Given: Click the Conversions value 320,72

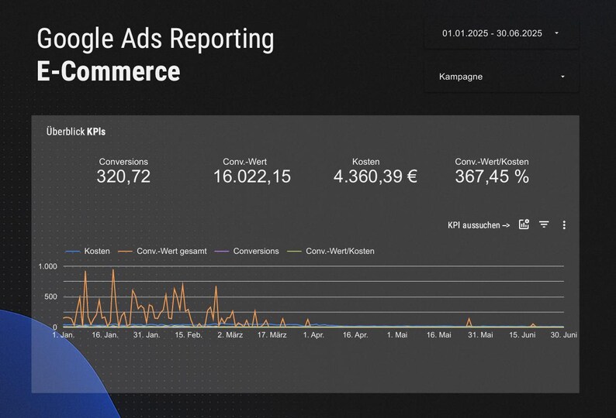Looking at the screenshot, I should tap(123, 176).
